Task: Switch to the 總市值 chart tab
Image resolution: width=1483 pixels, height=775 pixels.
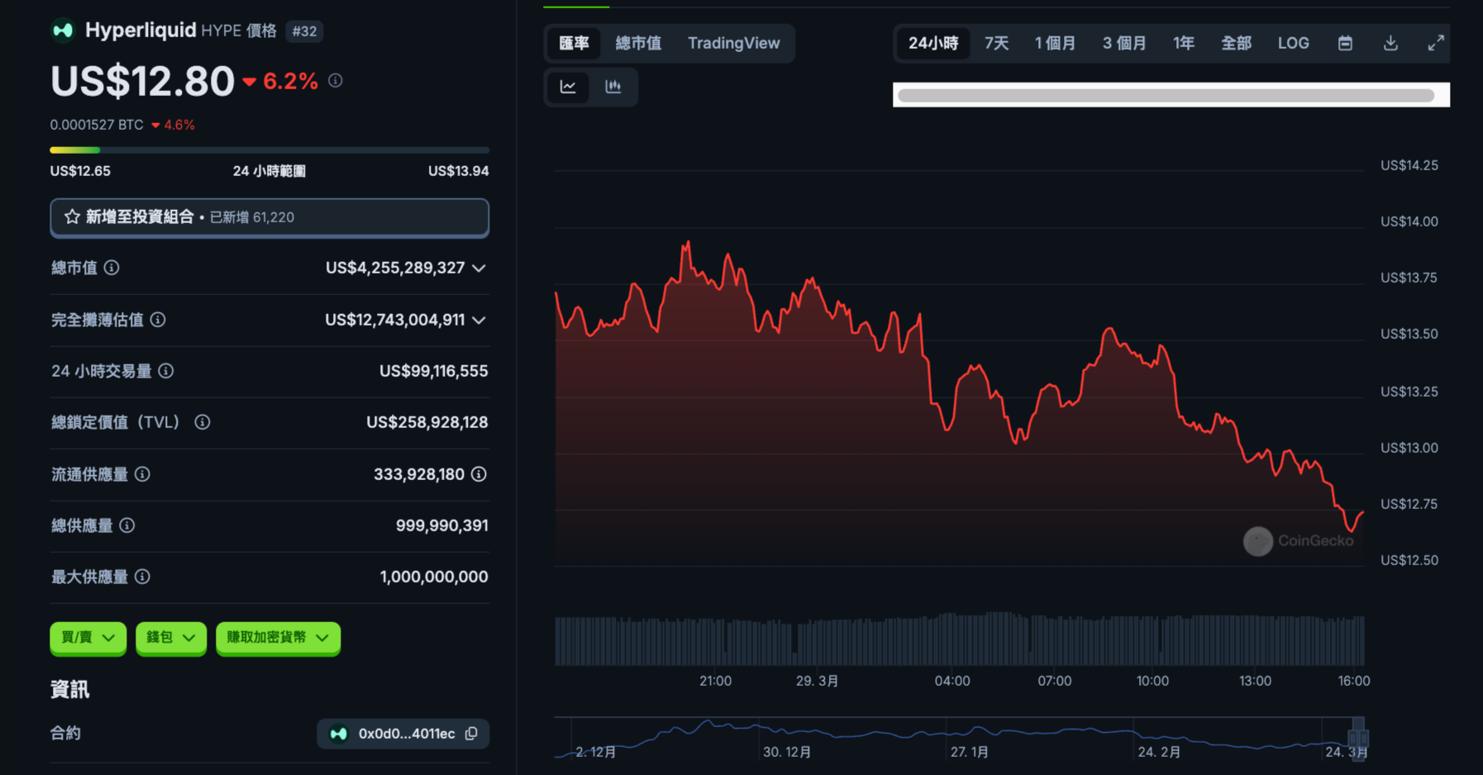Action: [638, 43]
